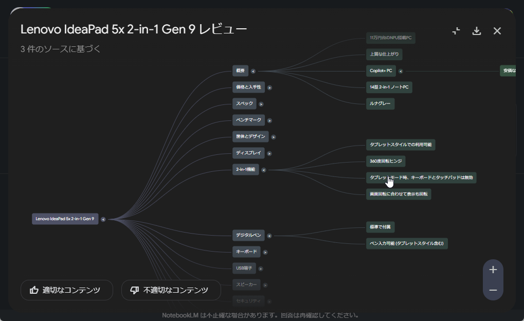Collapse the mind map fullscreen view
Viewport: 524px width, 321px height.
pos(456,31)
